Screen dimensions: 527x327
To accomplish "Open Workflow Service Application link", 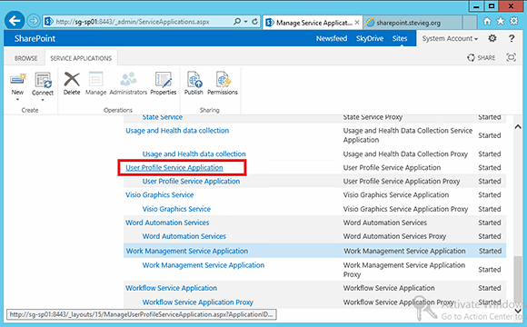I will 171,288.
